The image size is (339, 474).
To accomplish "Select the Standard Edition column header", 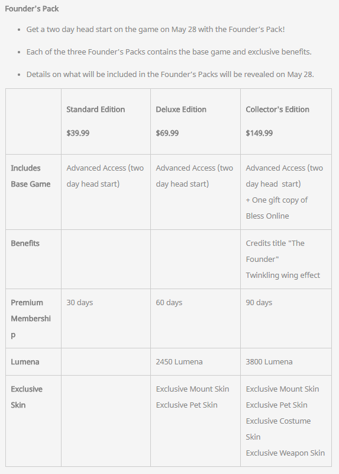I will pyautogui.click(x=96, y=110).
